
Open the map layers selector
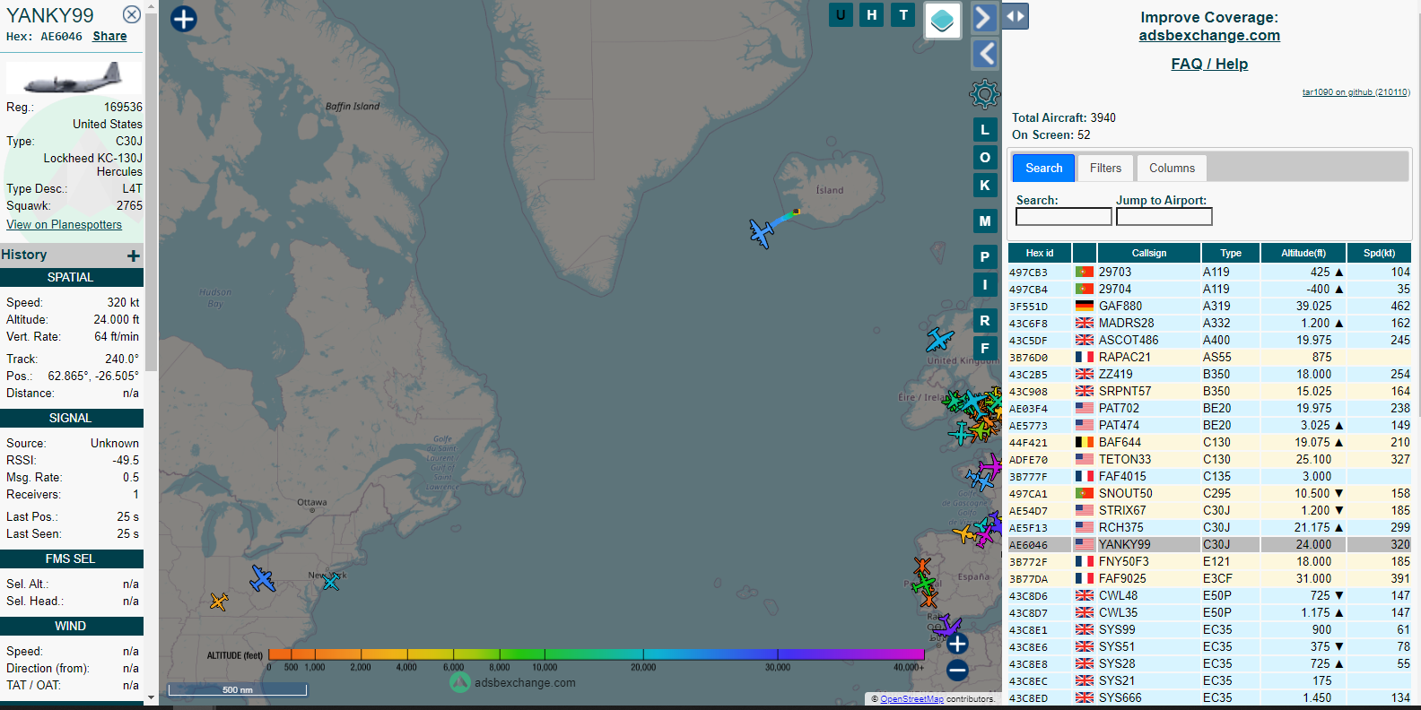point(942,20)
